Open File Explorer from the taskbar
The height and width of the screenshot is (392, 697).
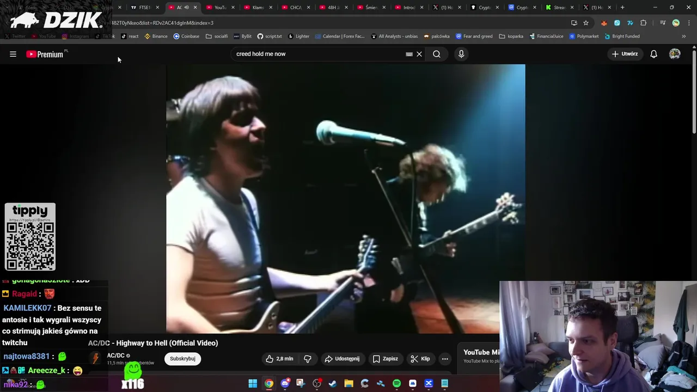coord(348,383)
